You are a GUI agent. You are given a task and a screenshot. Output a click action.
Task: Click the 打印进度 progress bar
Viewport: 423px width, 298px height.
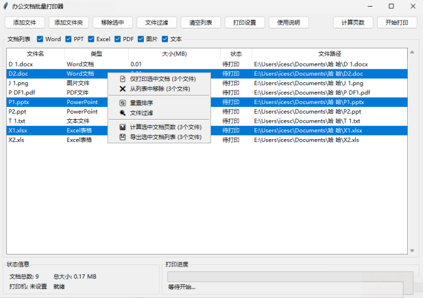pyautogui.click(x=291, y=276)
